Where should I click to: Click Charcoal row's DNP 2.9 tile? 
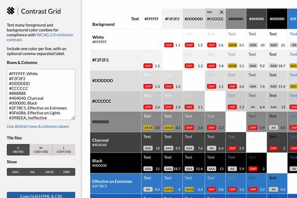236,143
